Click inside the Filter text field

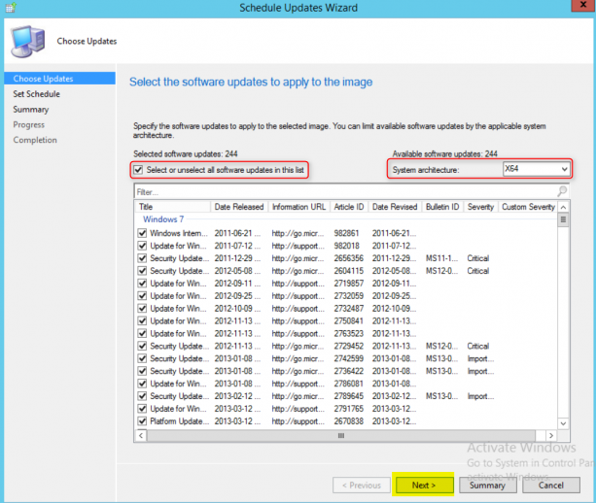pyautogui.click(x=340, y=192)
